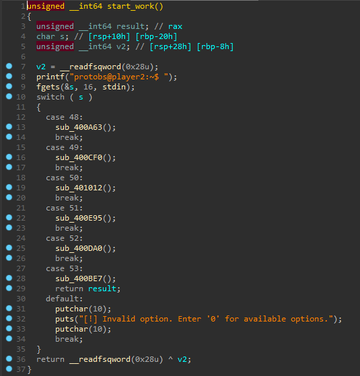This screenshot has width=360, height=376.
Task: Toggle breakpoint dot on line 10
Action: pos(9,96)
